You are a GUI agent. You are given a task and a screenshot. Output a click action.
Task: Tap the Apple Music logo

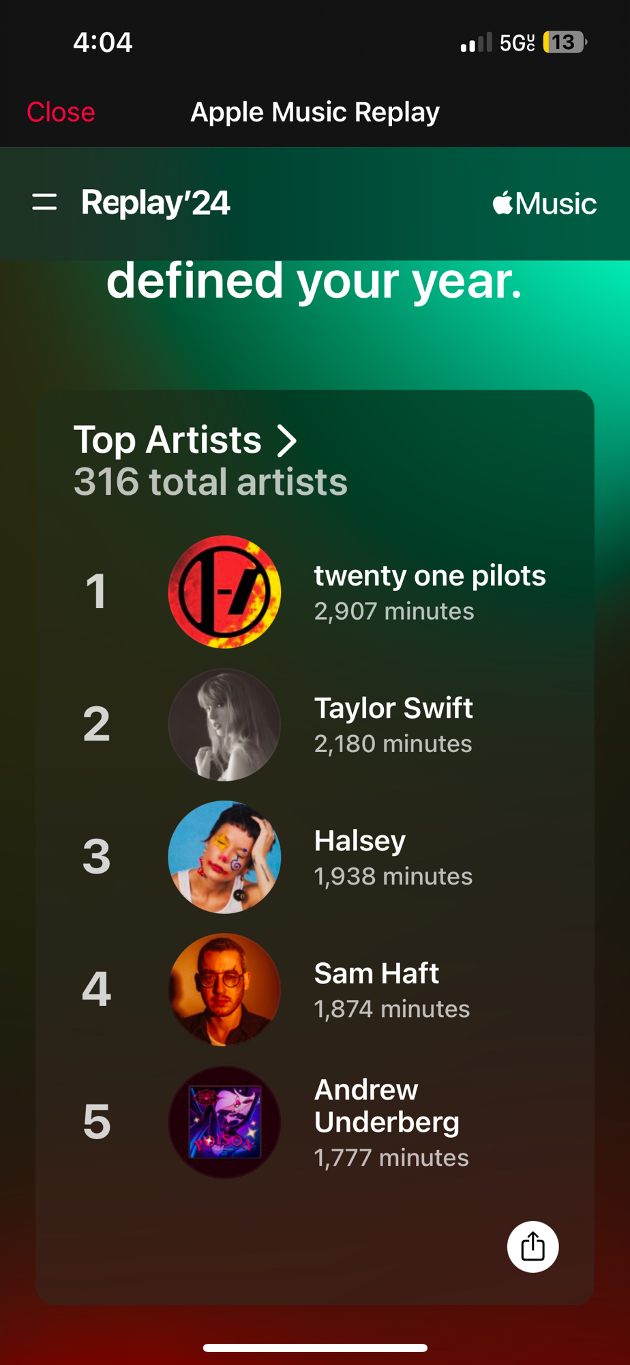(544, 203)
